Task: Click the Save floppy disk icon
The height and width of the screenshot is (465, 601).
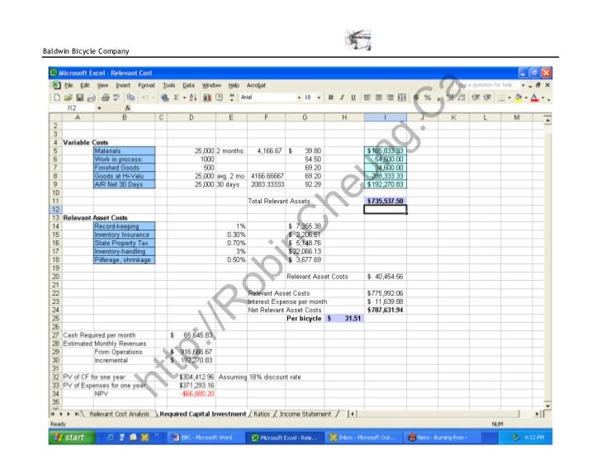Action: 80,97
